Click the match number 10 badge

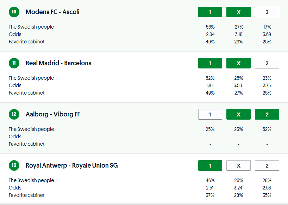pyautogui.click(x=14, y=12)
